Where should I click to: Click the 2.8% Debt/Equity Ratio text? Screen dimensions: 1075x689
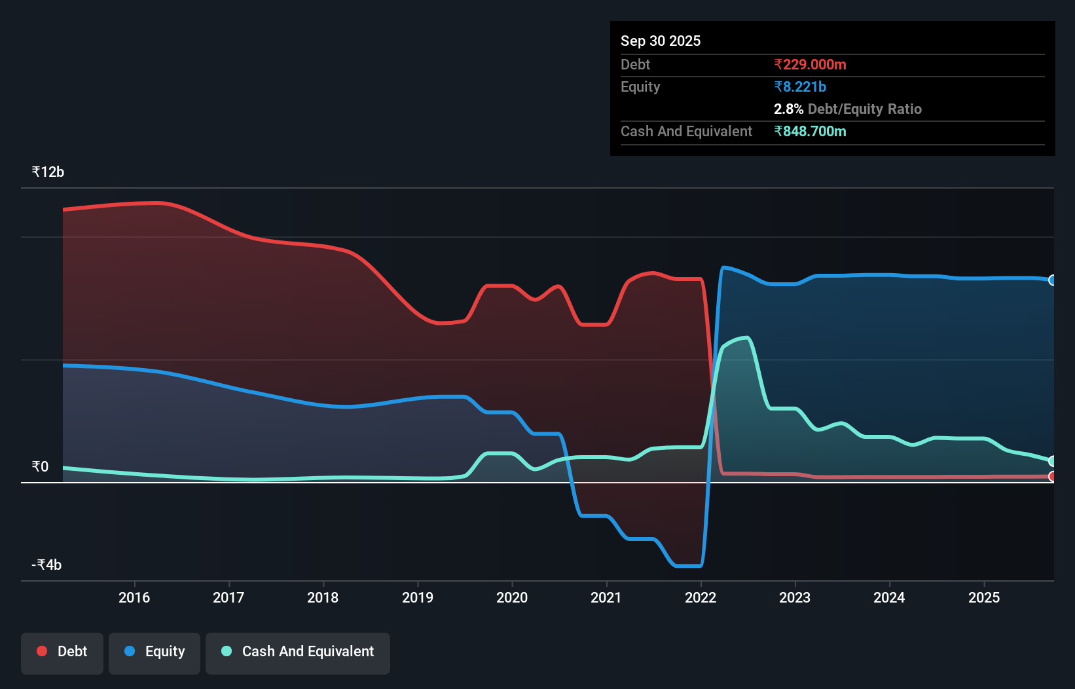coord(848,109)
